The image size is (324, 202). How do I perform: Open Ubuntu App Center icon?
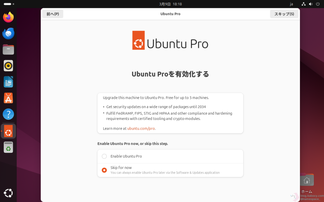click(9, 98)
